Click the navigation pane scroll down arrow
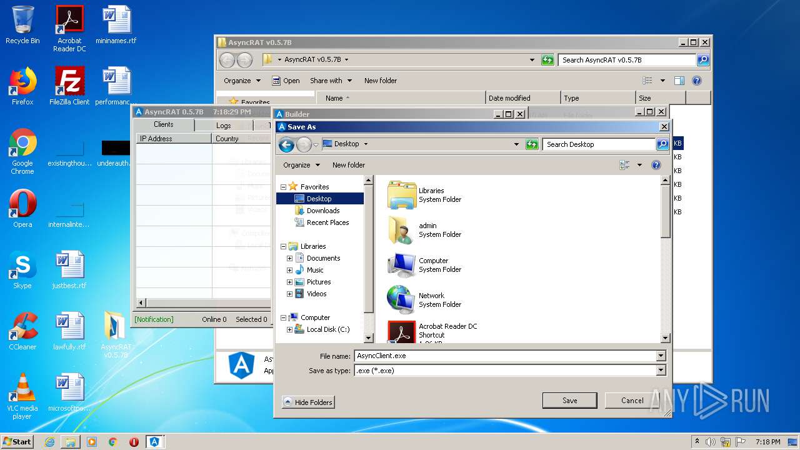 369,338
